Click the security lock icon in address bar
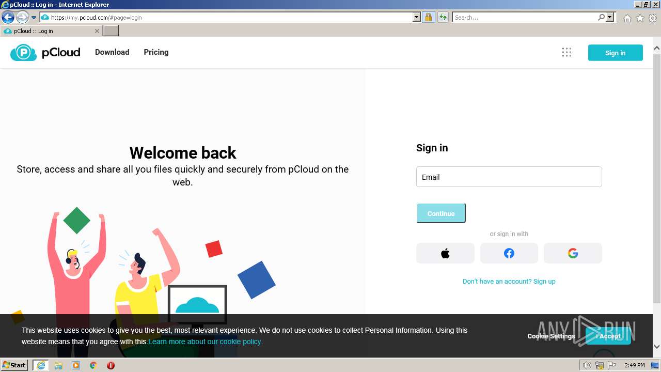 coord(428,18)
